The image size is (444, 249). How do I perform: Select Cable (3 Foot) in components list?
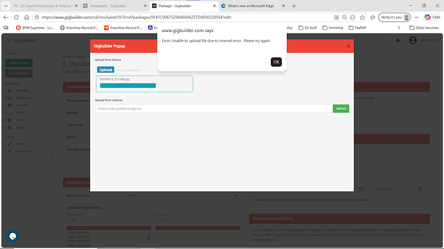[x=78, y=232]
